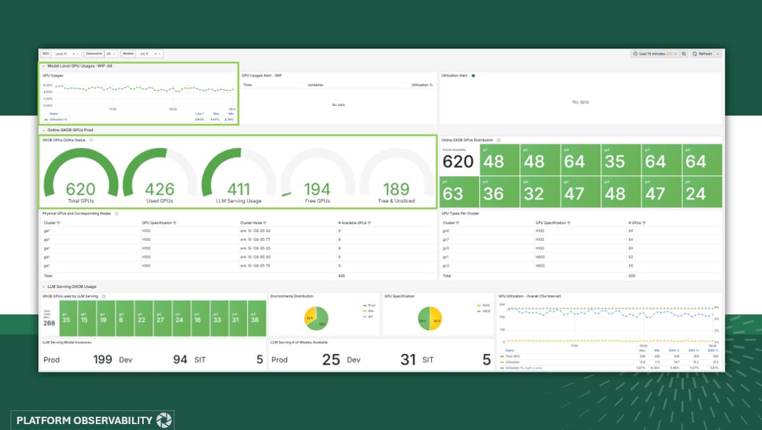Toggle first legend entry in GPU Specification pie
Viewport: 762px width, 430px height.
tap(483, 306)
